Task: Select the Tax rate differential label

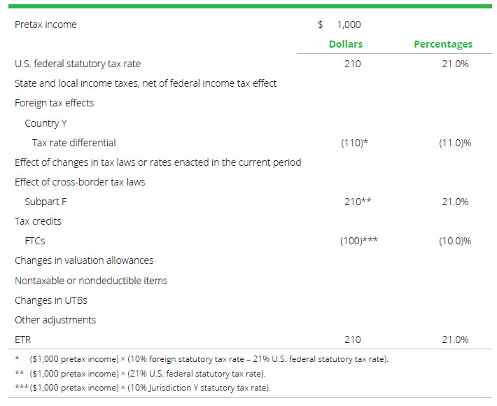Action: [x=74, y=143]
